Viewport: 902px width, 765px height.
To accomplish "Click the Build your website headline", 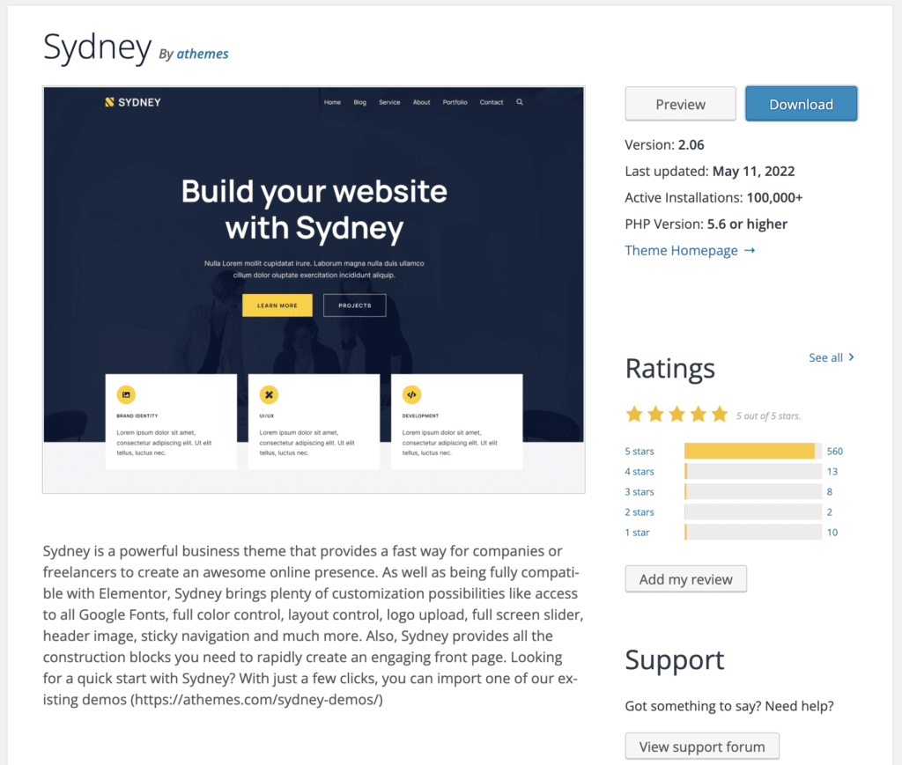I will coord(314,210).
